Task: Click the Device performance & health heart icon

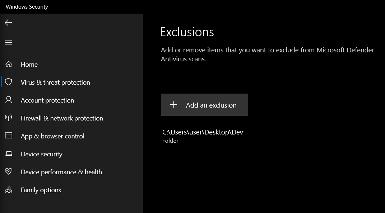Action: 8,172
